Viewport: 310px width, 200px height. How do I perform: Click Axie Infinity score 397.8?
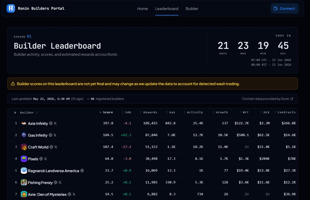tap(108, 123)
